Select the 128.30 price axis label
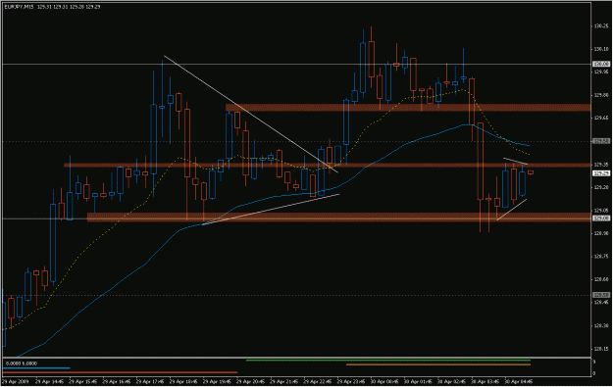Viewport: 613px width, 387px height. tap(601, 325)
